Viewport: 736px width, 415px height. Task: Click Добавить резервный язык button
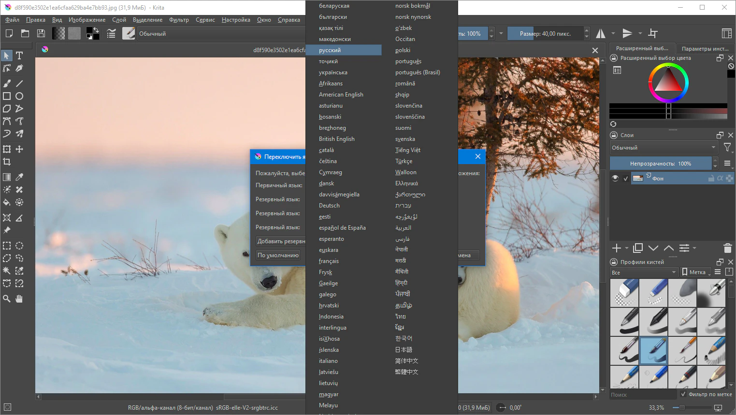coord(281,241)
